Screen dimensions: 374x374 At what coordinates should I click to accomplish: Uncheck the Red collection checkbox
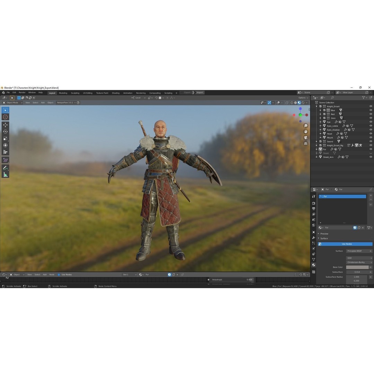[324, 114]
